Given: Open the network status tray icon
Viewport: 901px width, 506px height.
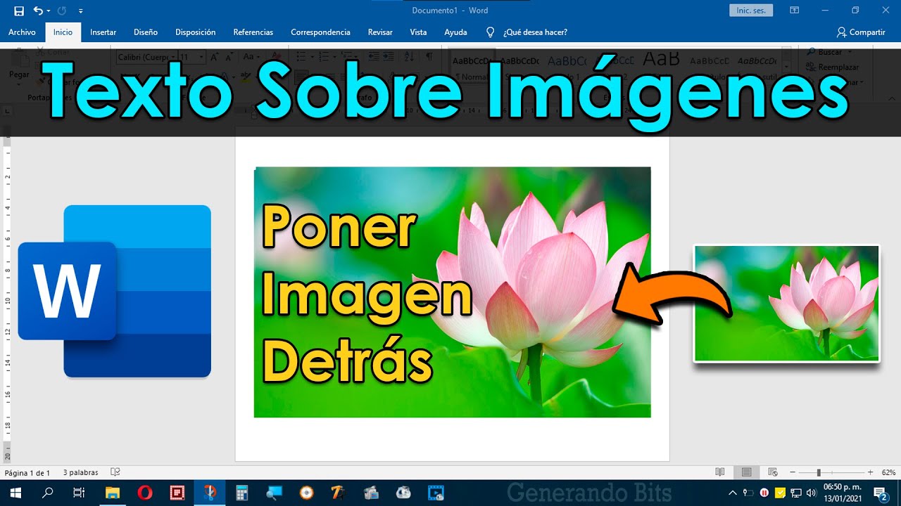Looking at the screenshot, I should pyautogui.click(x=796, y=493).
